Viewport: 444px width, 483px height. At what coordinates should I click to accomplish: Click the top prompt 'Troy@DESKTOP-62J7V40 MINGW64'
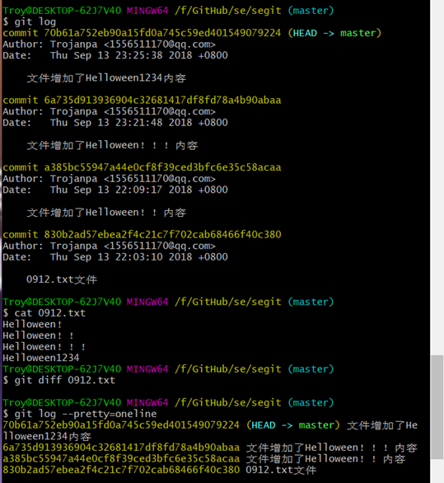point(86,11)
